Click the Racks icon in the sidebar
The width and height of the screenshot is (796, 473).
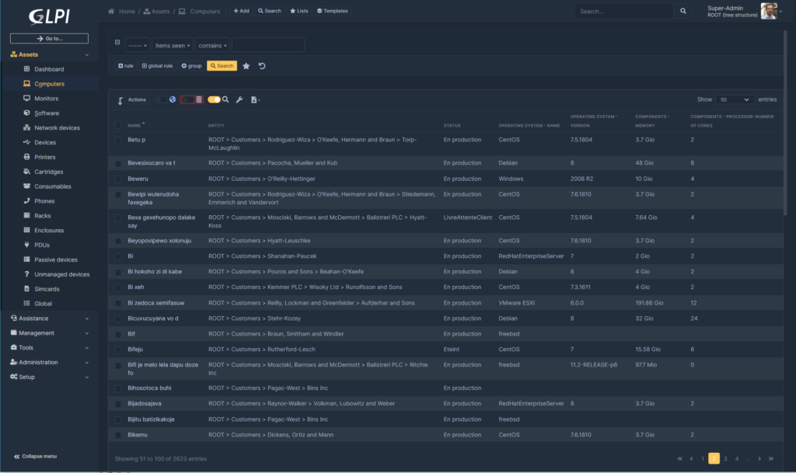point(27,215)
